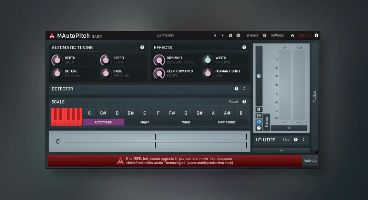Click the Width knob
Viewport: 368px width, 200px height.
tap(208, 60)
